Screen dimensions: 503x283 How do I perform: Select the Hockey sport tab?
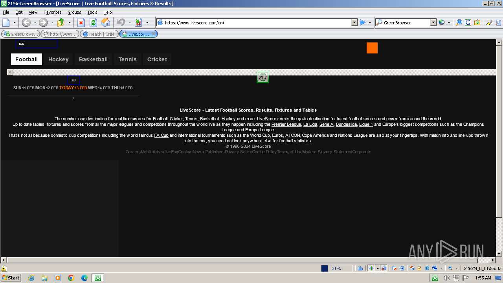click(x=58, y=59)
